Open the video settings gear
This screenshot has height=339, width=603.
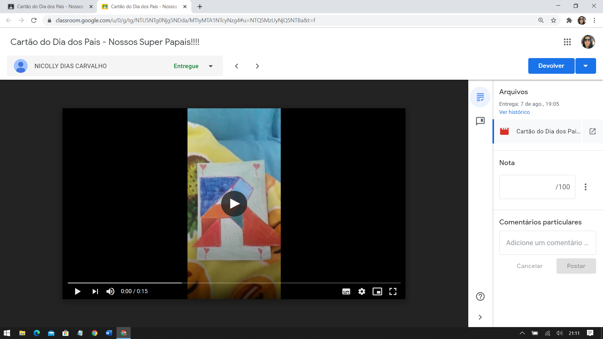click(362, 292)
